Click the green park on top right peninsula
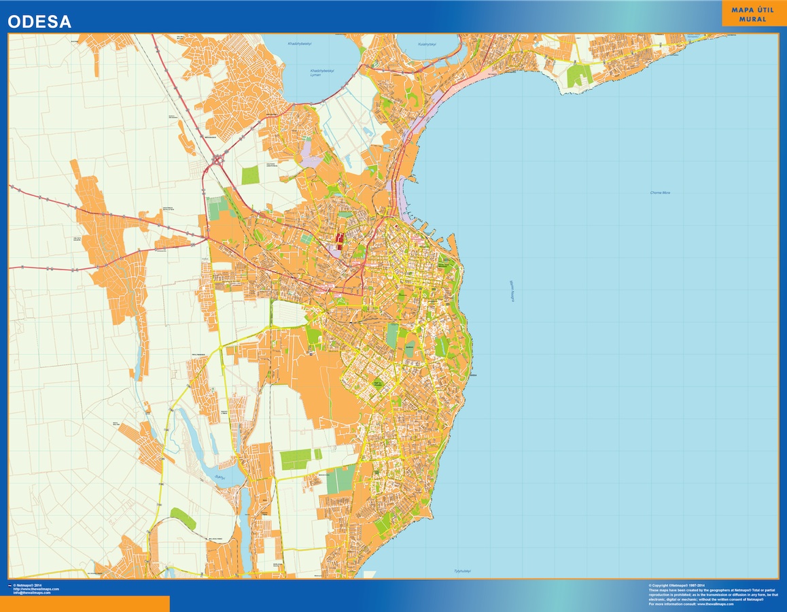This screenshot has width=787, height=612. pos(579,75)
